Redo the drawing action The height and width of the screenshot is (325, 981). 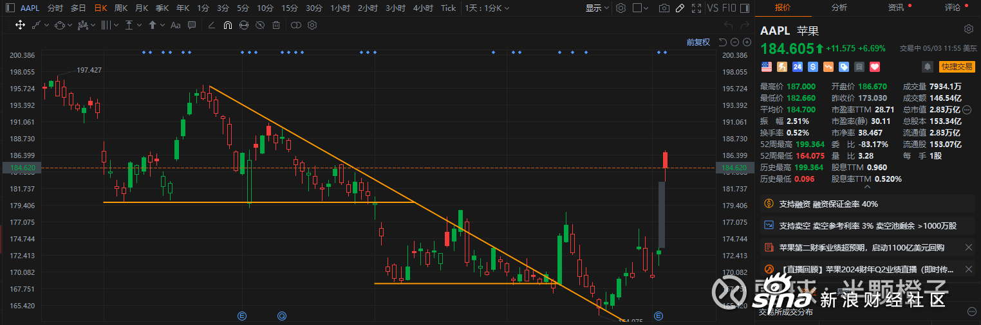click(x=745, y=25)
